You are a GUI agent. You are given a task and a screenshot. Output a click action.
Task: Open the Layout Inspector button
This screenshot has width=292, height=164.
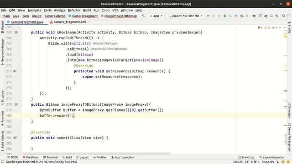tap(272, 157)
